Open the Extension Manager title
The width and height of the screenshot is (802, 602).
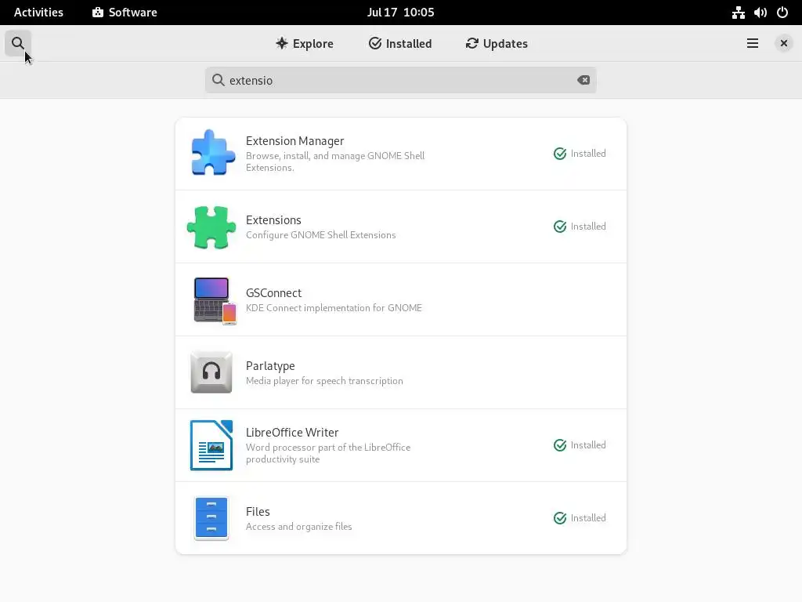294,141
